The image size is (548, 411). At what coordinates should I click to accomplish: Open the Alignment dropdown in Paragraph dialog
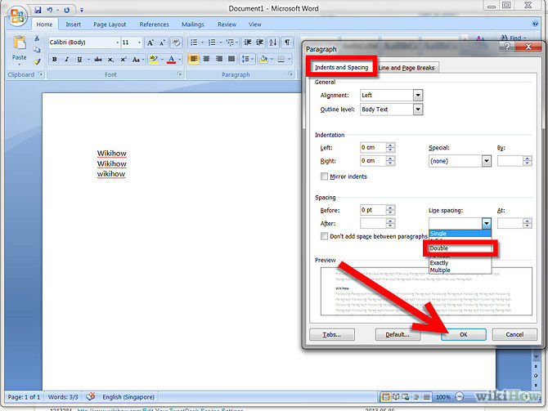click(418, 96)
